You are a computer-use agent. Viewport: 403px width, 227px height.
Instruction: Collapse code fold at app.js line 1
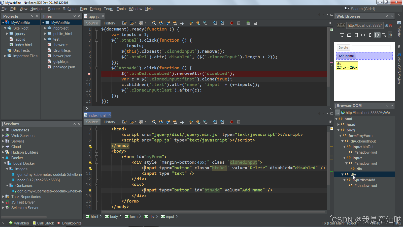tap(96, 29)
